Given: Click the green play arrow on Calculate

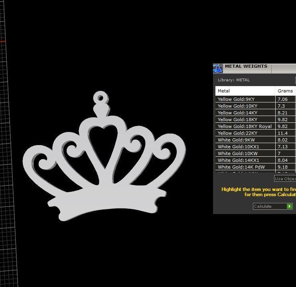Looking at the screenshot, I should click(x=289, y=206).
